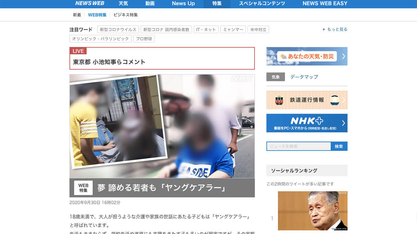The image size is (417, 234).
Task: Select the IT・ネット keyword tag
Action: [206, 29]
